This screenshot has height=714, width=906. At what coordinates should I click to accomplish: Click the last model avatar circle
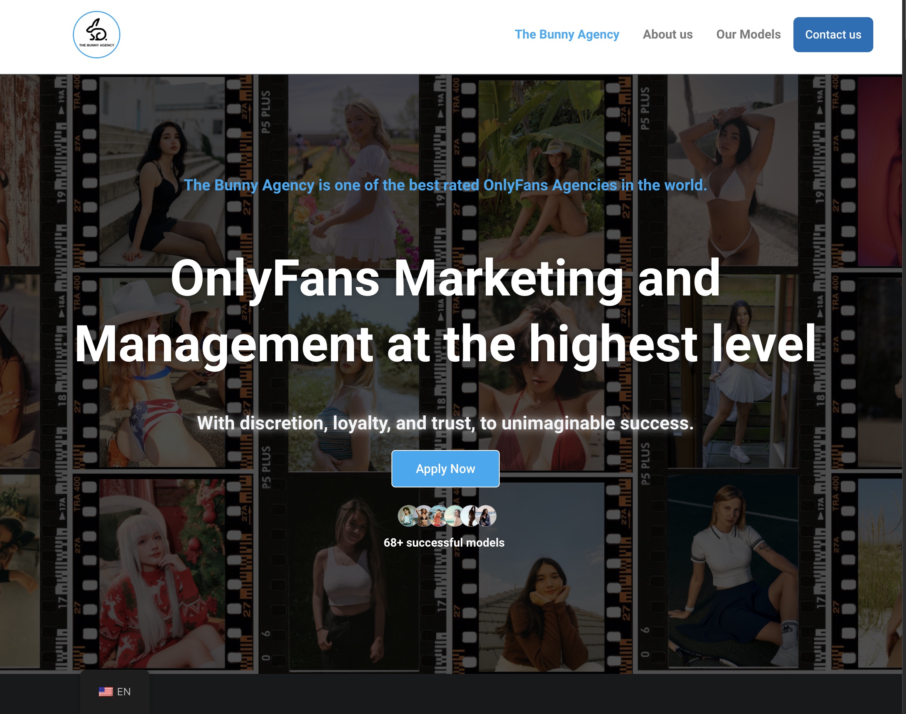pyautogui.click(x=486, y=516)
